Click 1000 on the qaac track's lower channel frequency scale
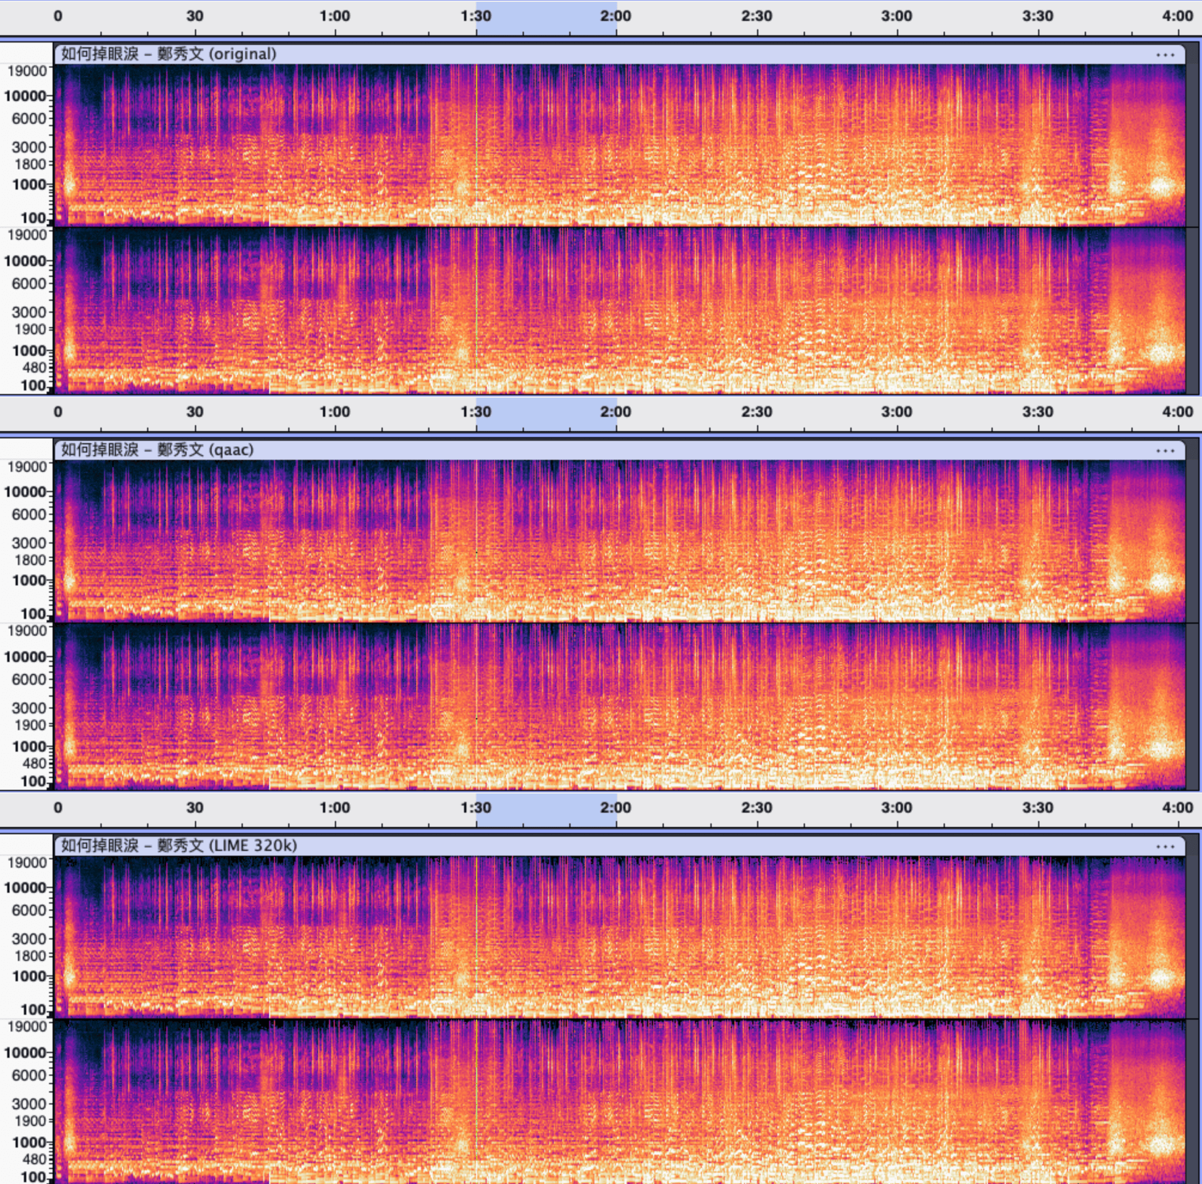1202x1184 pixels. pos(29,746)
